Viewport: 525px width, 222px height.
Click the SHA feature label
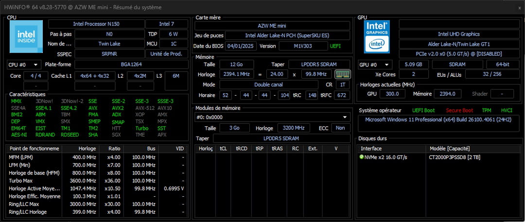93,135
